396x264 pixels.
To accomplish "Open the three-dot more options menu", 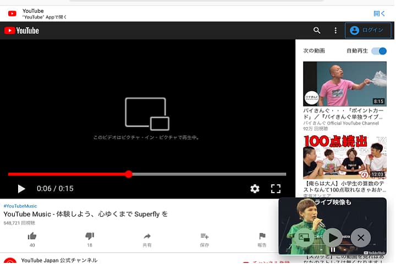I will [x=335, y=31].
